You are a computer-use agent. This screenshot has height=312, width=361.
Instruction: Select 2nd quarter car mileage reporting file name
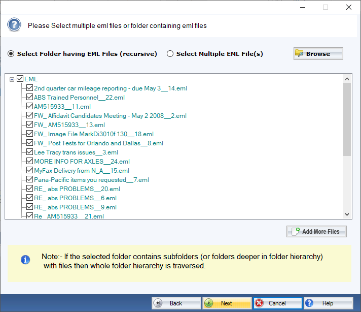pyautogui.click(x=111, y=88)
